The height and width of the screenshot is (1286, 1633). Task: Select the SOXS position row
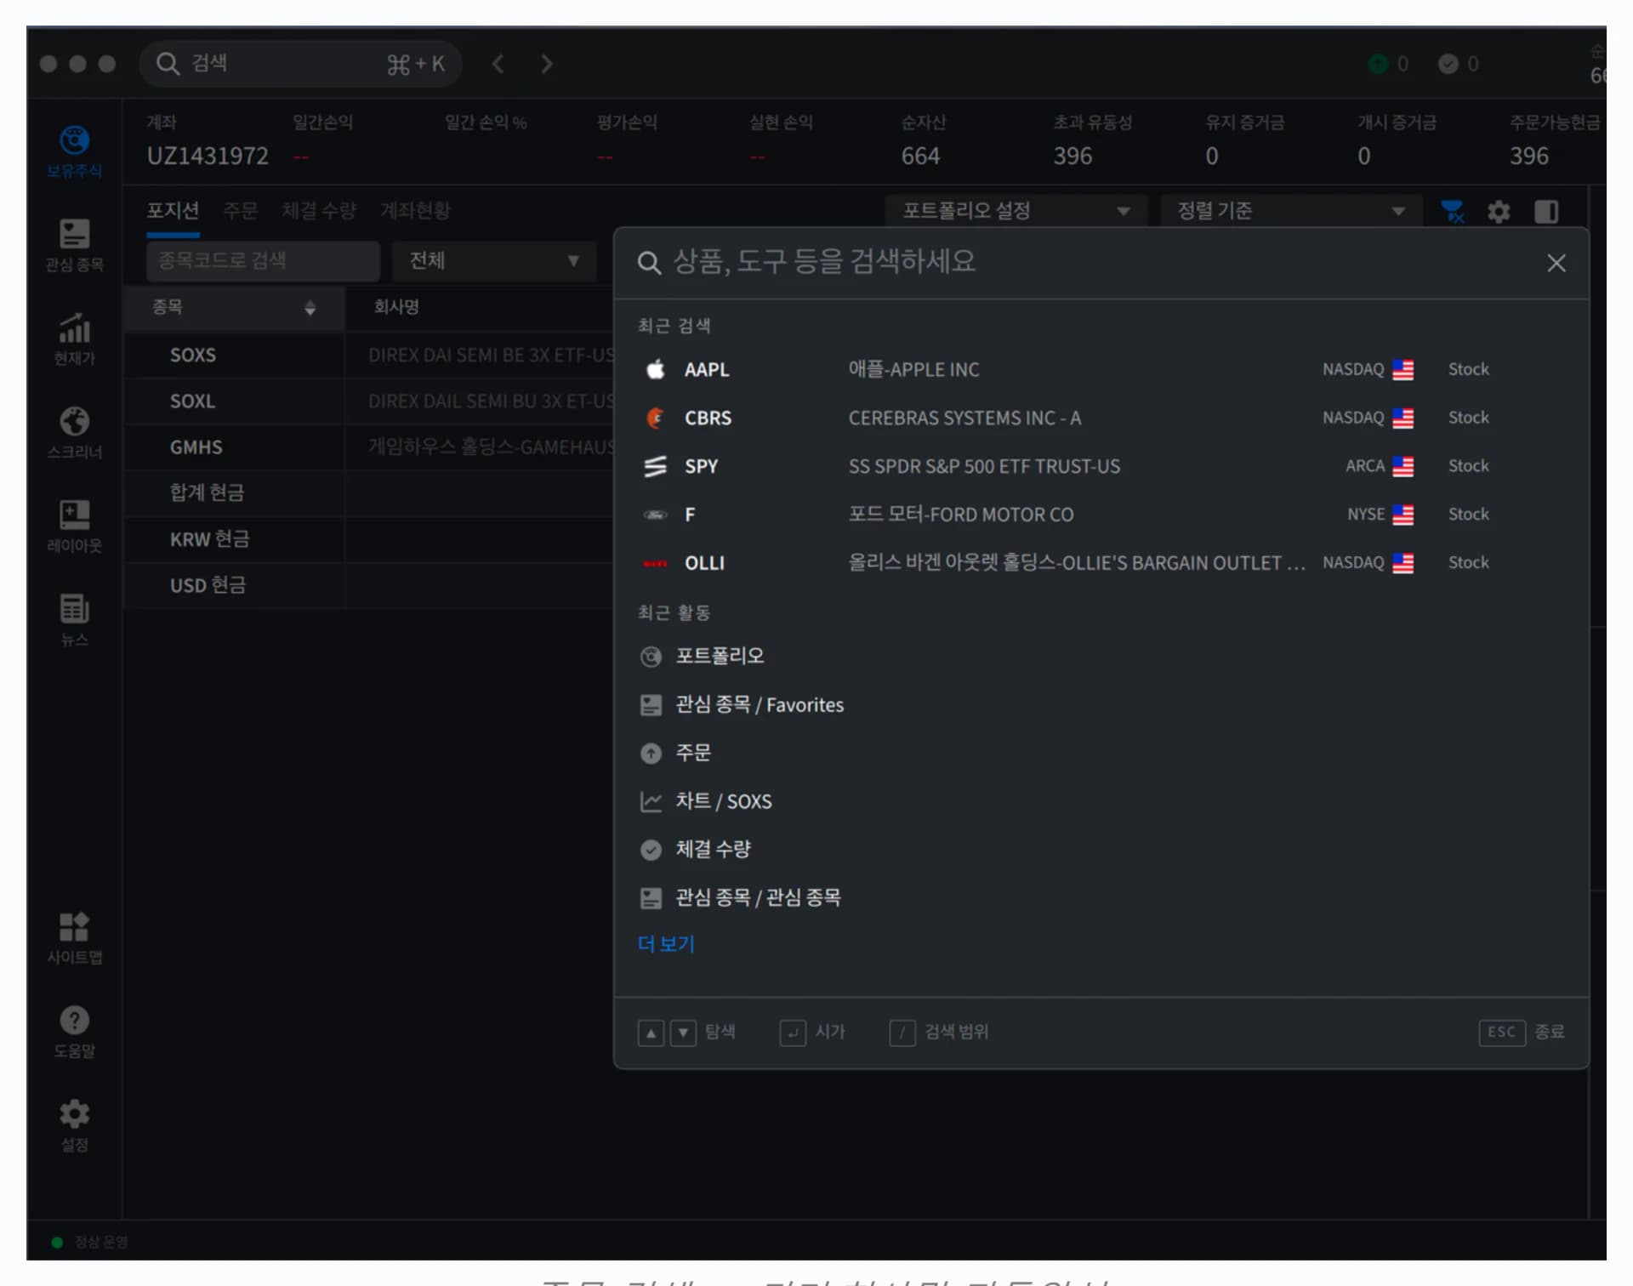click(369, 356)
